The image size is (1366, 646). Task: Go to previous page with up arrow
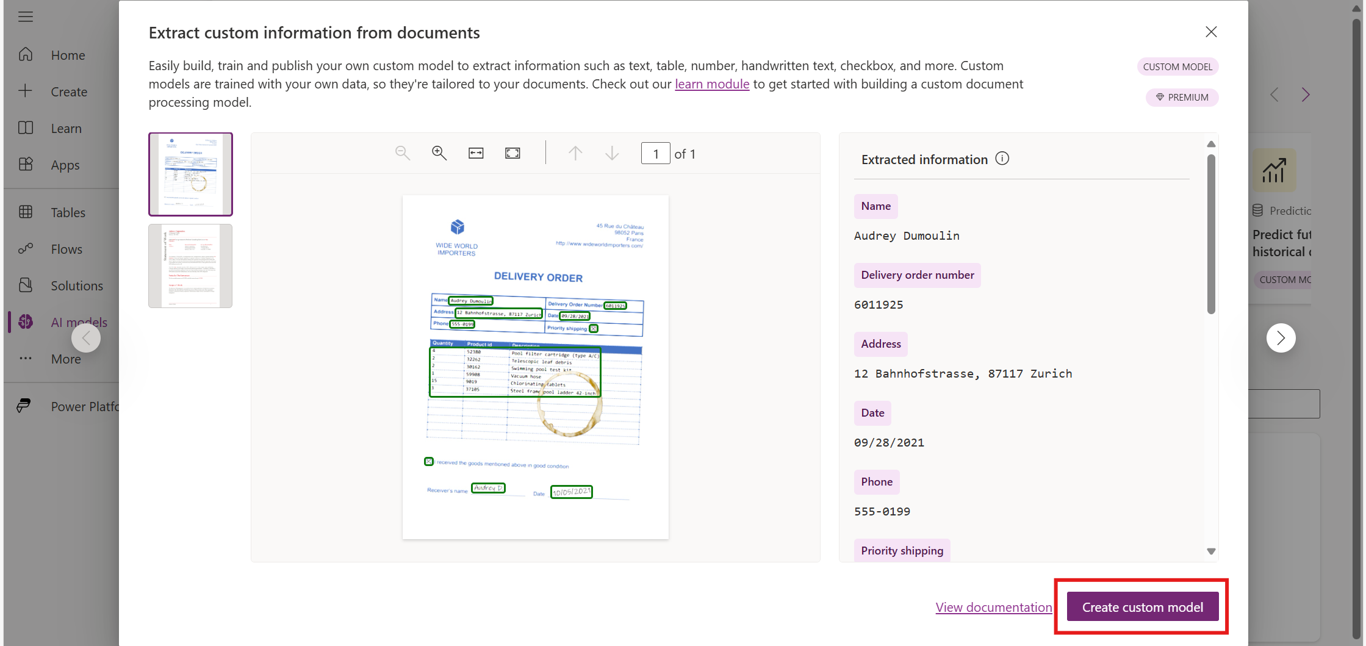tap(575, 153)
